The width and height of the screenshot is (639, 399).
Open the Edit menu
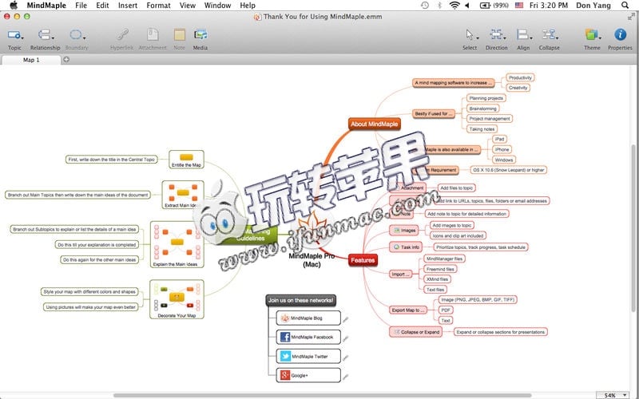click(102, 6)
